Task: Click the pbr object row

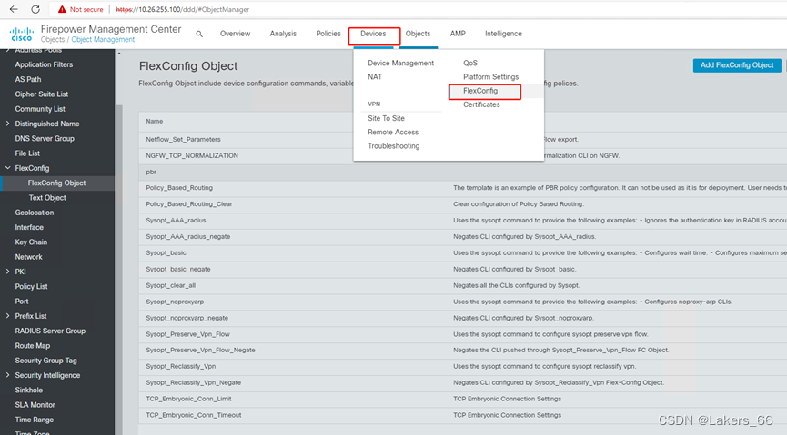Action: pyautogui.click(x=463, y=172)
